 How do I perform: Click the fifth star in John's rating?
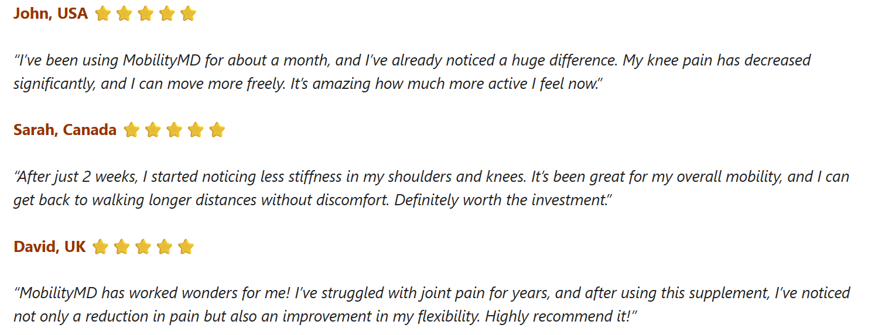click(188, 13)
